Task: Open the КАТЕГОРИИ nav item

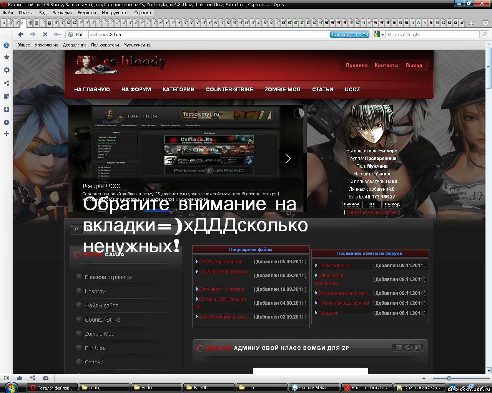Action: [178, 89]
